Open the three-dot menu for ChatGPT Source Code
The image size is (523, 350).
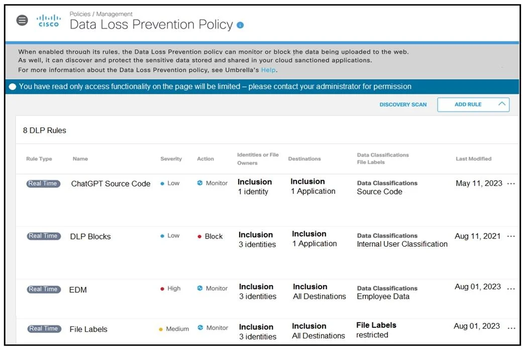click(511, 184)
